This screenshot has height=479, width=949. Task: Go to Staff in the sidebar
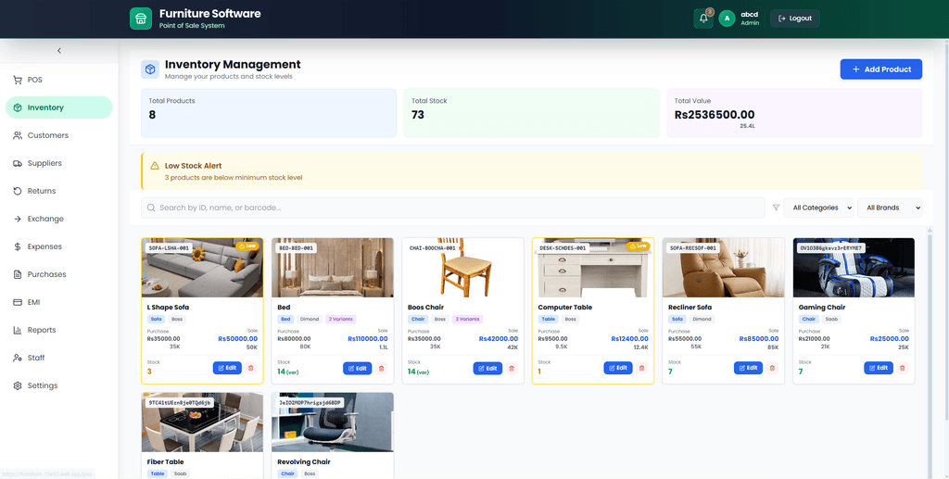(58, 358)
